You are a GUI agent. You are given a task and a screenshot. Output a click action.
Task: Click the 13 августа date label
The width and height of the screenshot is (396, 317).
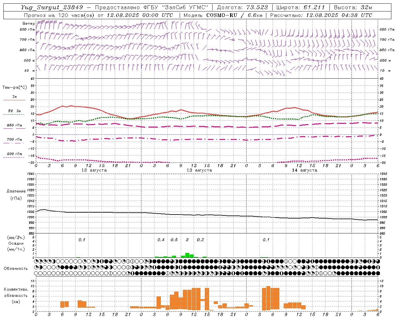click(x=199, y=170)
